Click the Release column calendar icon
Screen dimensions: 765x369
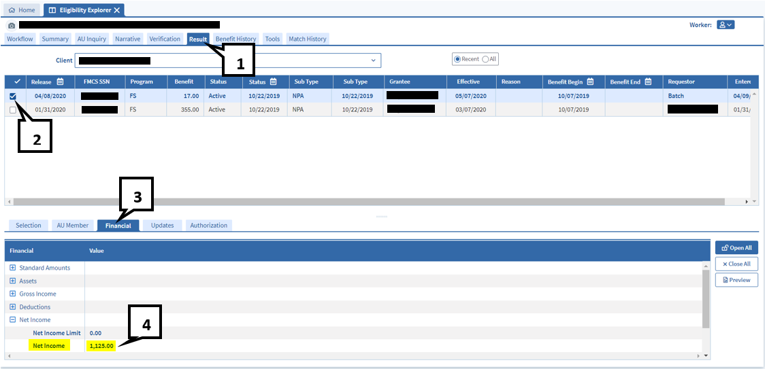pos(60,82)
